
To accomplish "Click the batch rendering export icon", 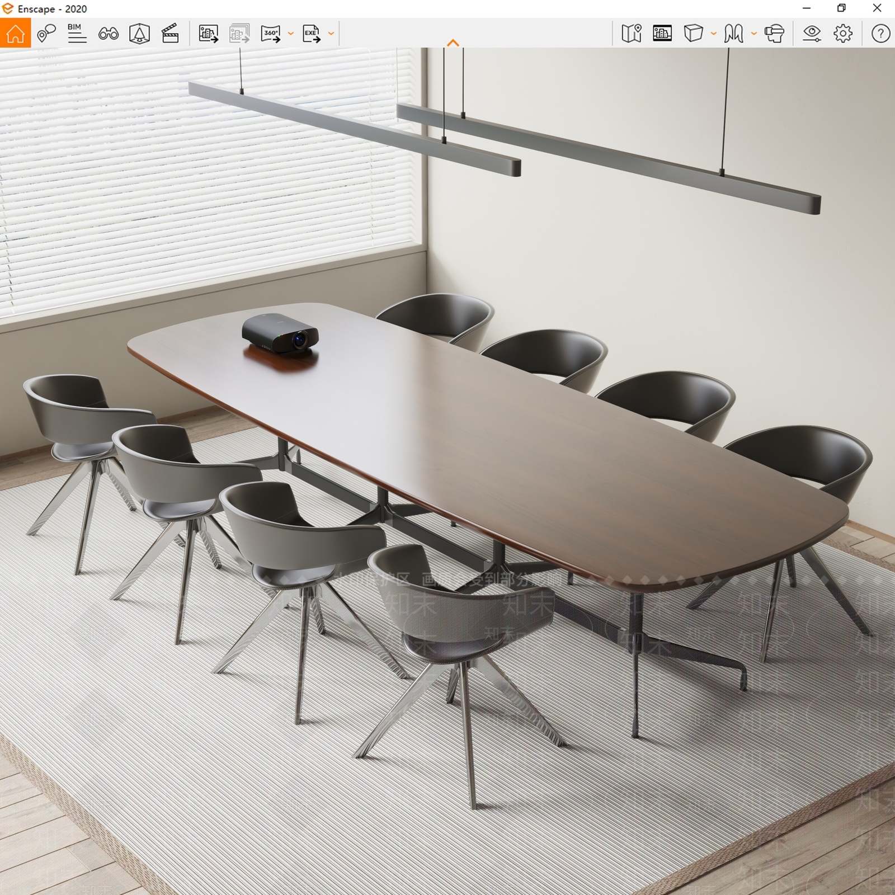I will (x=239, y=34).
